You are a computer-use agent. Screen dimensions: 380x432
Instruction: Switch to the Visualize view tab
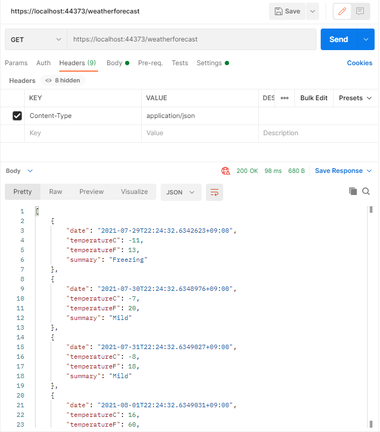coord(134,192)
